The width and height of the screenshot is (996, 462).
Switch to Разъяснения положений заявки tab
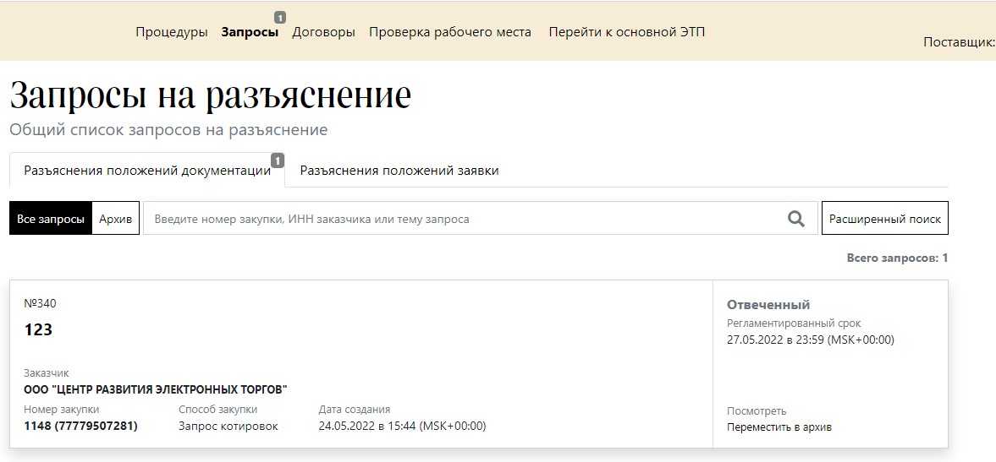(x=399, y=171)
